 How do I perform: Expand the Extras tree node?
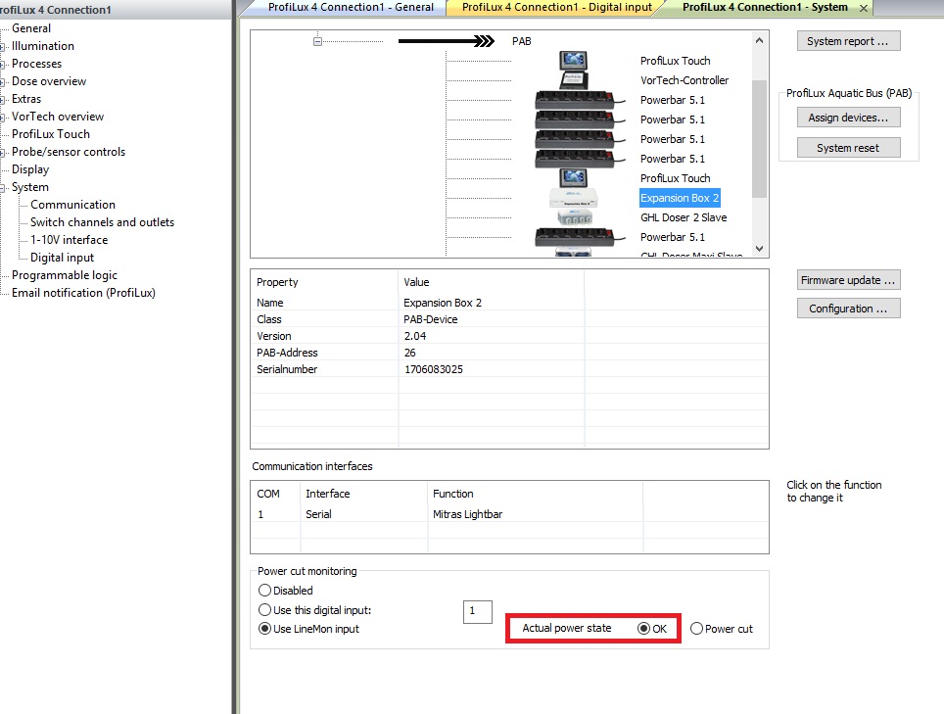[2, 99]
